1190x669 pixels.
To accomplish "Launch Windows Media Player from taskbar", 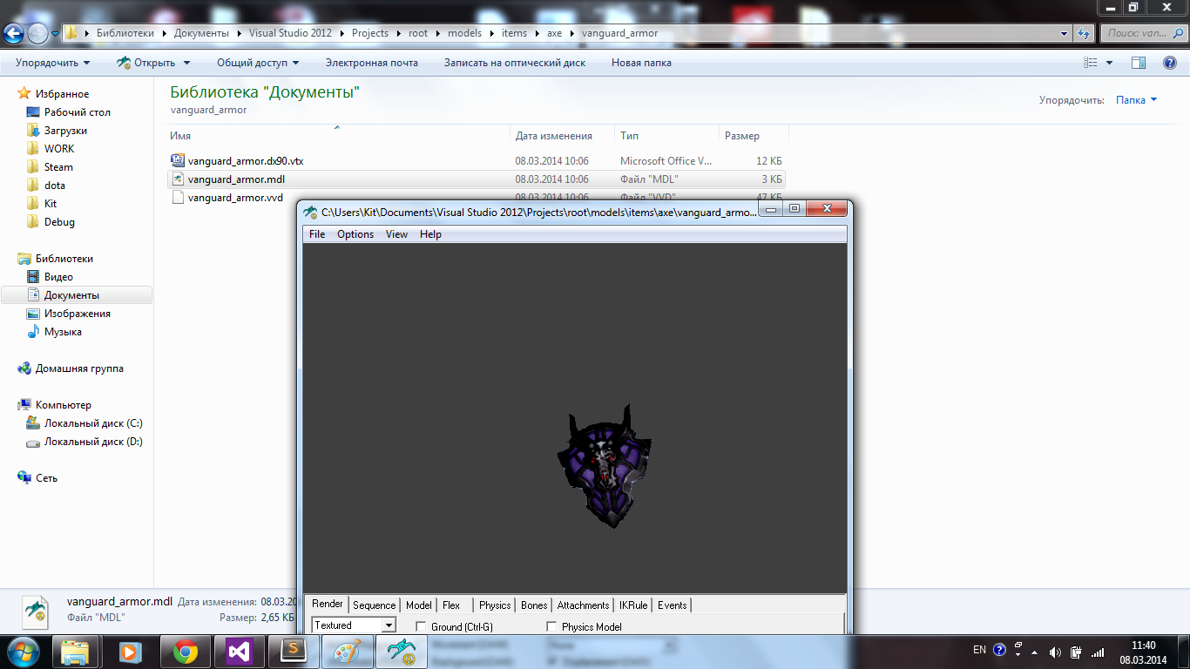I will [130, 652].
